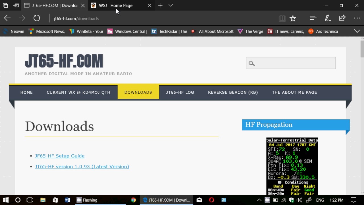
Task: Open Ars Technica favorite
Action: click(323, 31)
